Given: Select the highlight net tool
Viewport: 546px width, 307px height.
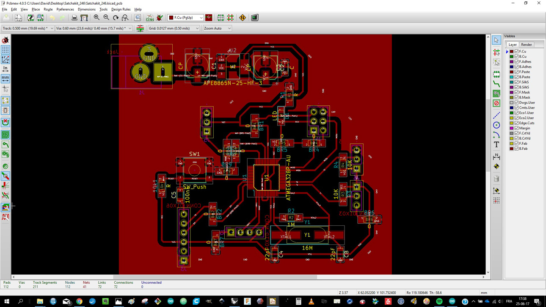Looking at the screenshot, I should tap(496, 52).
